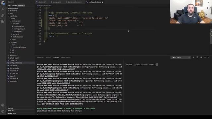Open the OUTPUT panel tab
Viewport: 212px width, 119px height.
click(x=48, y=57)
